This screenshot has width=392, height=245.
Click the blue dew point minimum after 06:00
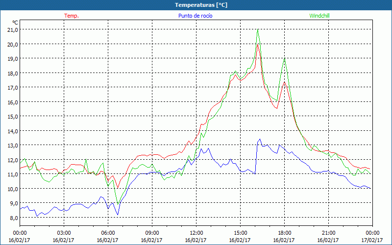tap(118, 214)
